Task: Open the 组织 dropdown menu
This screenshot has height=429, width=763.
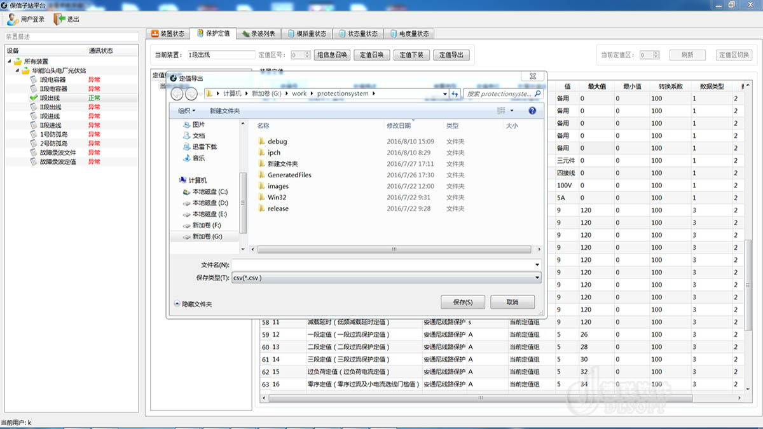Action: [186, 111]
